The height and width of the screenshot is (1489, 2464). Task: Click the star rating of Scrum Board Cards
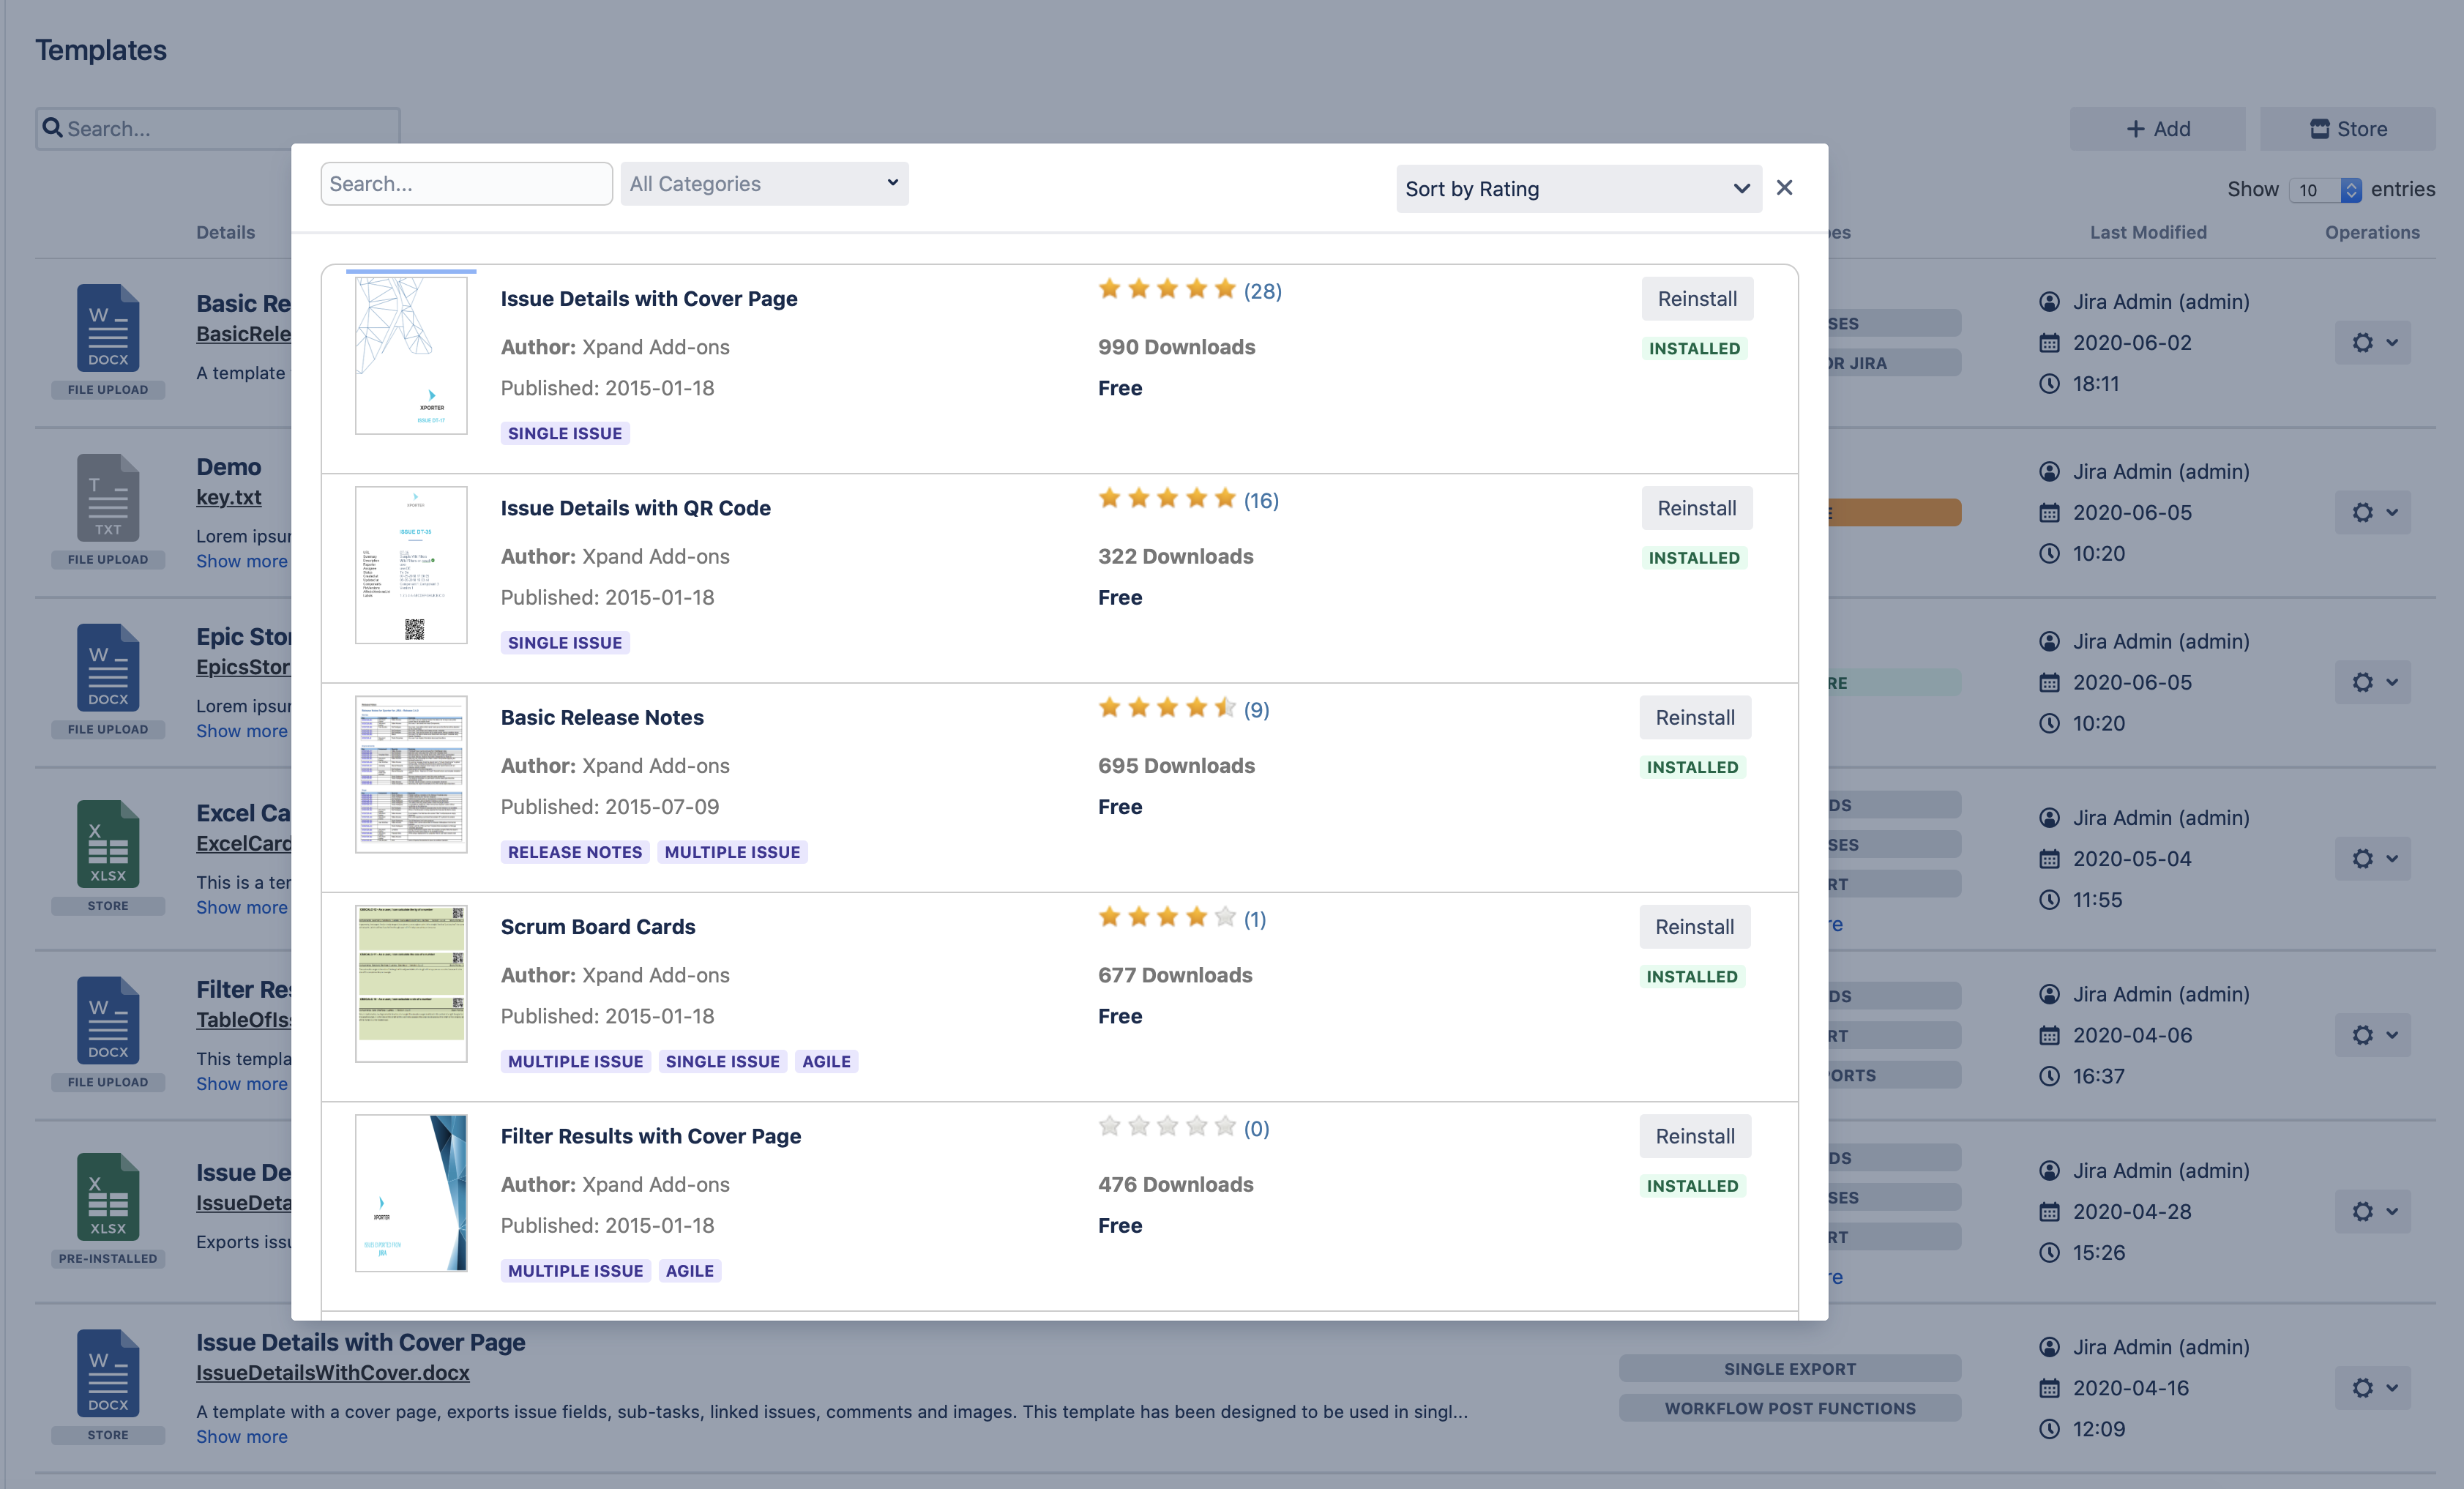(x=1166, y=918)
